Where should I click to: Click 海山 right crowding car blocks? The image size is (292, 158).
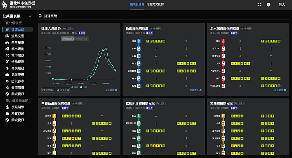(186, 63)
